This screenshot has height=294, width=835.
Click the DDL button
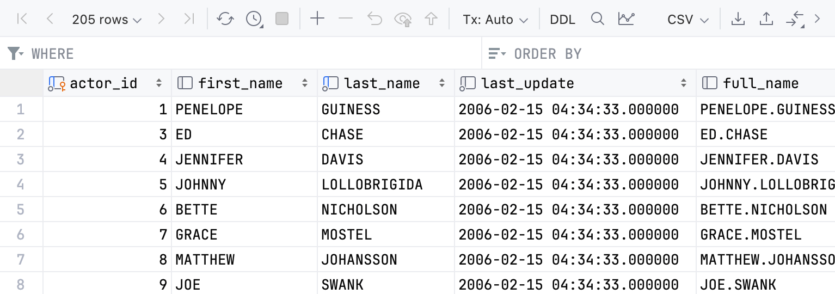point(562,20)
